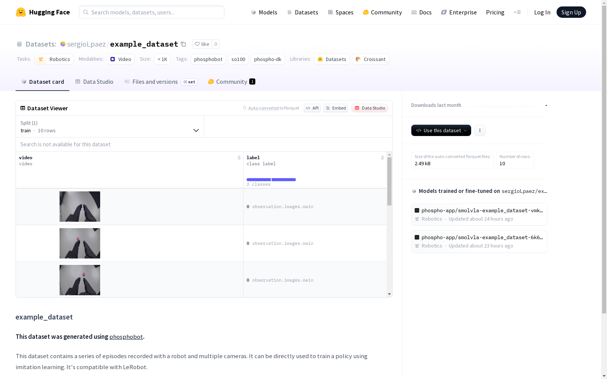607x379 pixels.
Task: Select the Video modality tag
Action: click(x=121, y=59)
